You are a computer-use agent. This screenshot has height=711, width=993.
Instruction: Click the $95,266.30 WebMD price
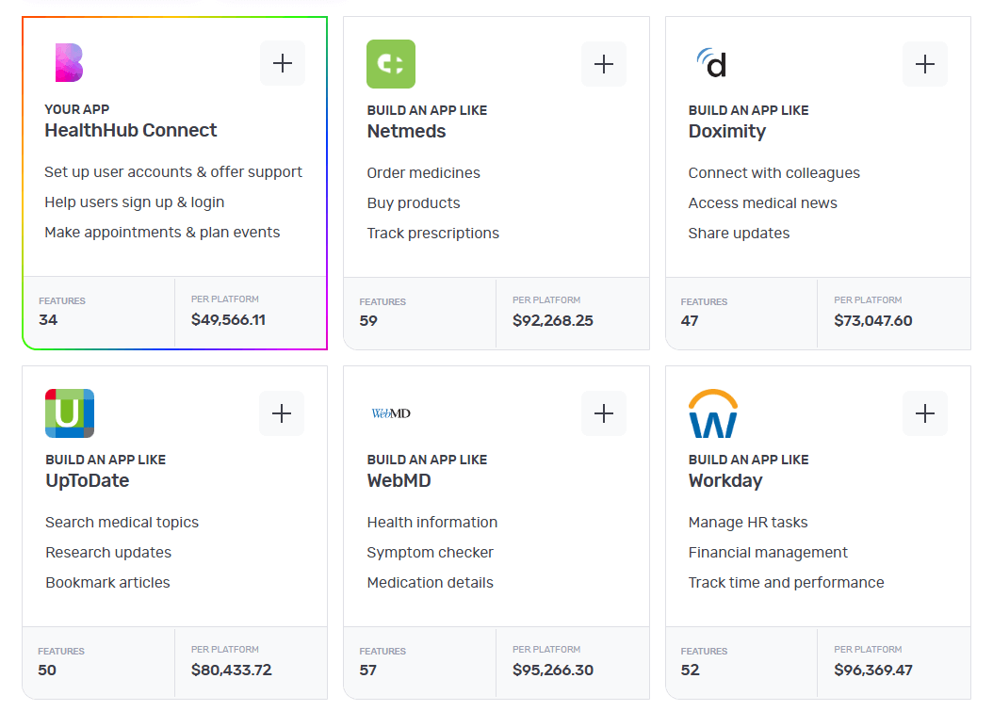pyautogui.click(x=553, y=670)
